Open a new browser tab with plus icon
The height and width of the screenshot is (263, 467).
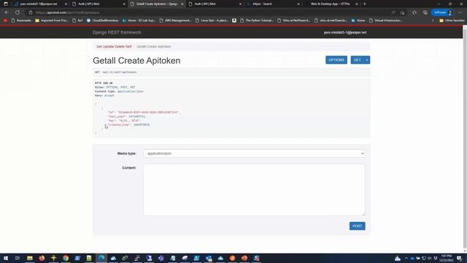pyautogui.click(x=365, y=4)
